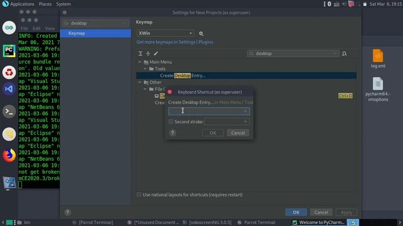Image resolution: width=403 pixels, height=226 pixels.
Task: Launch Visual Studio Code from dock
Action: coord(9,89)
